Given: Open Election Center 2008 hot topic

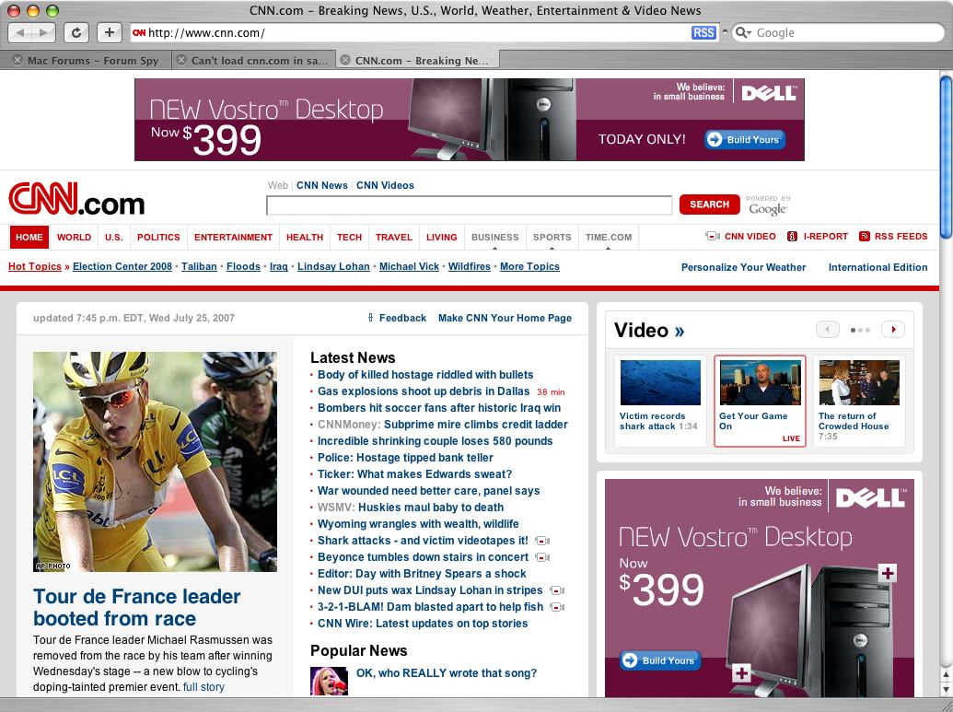Looking at the screenshot, I should (122, 266).
